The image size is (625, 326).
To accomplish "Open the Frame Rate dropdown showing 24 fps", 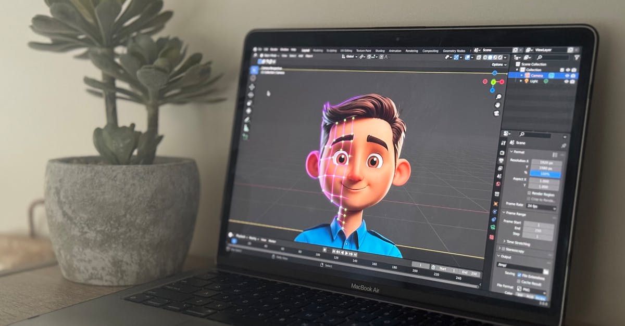I will 541,207.
